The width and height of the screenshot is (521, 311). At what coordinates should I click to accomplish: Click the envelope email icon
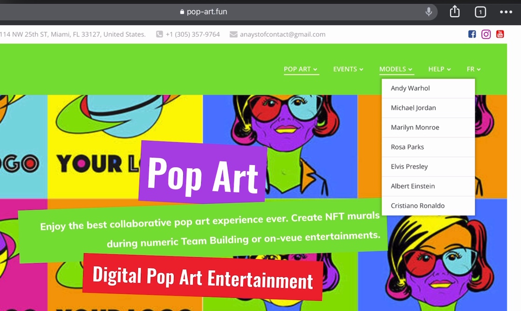tap(233, 34)
